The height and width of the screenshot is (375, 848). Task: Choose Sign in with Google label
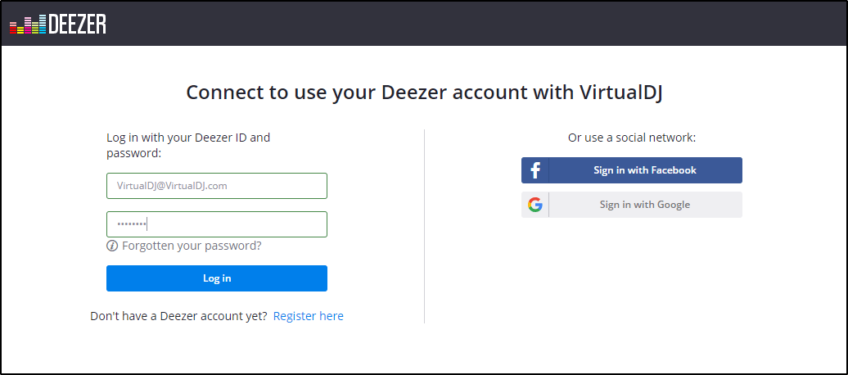[645, 205]
